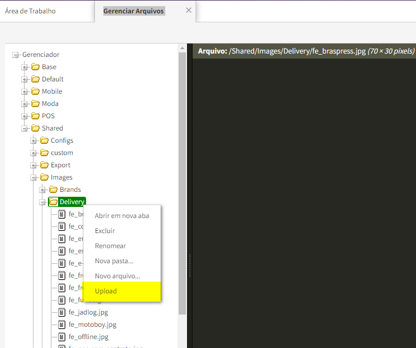Collapse the Gerenciador root node

[16, 55]
